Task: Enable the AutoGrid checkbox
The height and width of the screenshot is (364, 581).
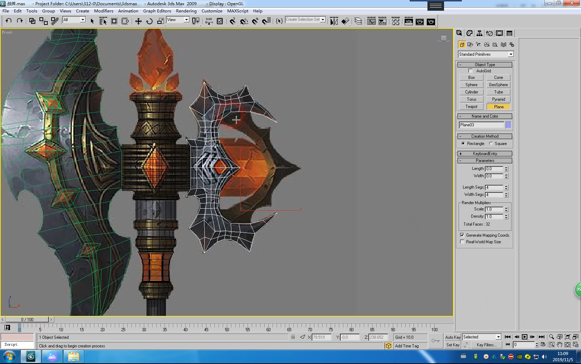Action: [x=470, y=71]
